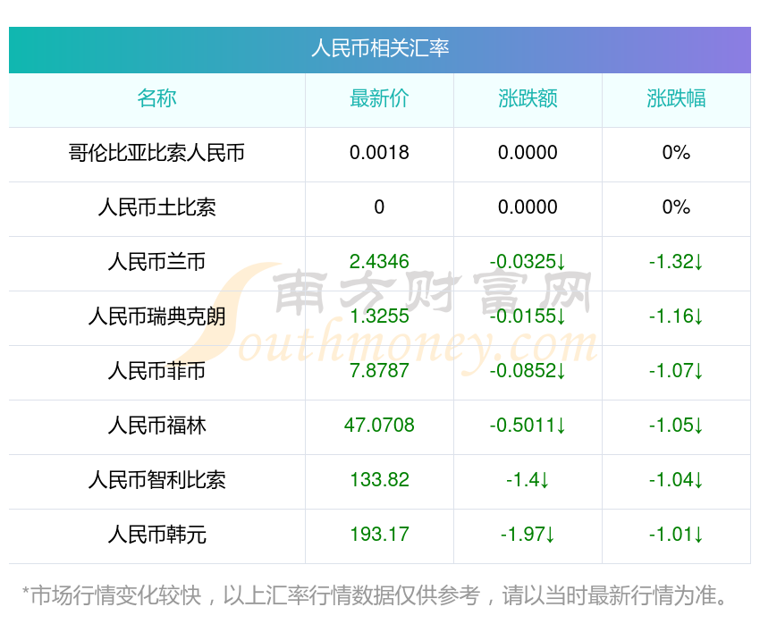Click the latest price 0 for 人民币土比索
Viewport: 760px width, 624px height.
click(379, 207)
